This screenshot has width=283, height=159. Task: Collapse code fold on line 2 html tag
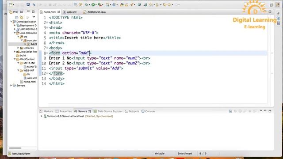(x=47, y=23)
